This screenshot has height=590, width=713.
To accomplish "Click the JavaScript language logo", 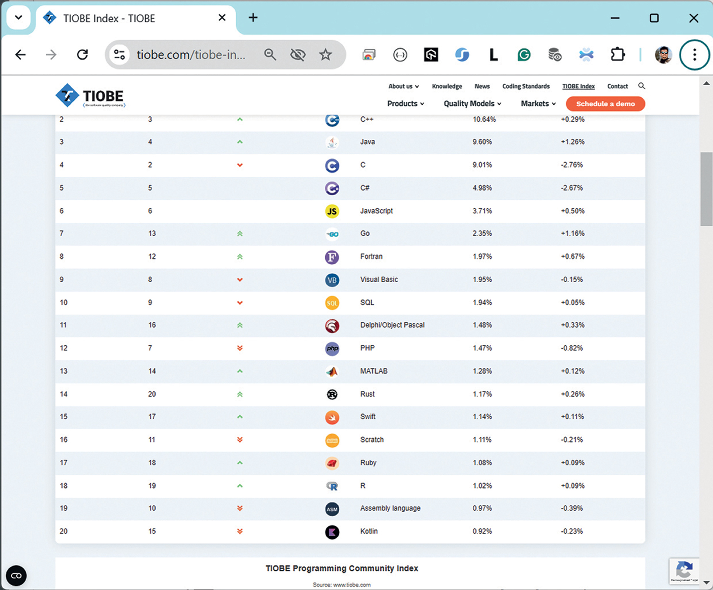I will coord(332,211).
